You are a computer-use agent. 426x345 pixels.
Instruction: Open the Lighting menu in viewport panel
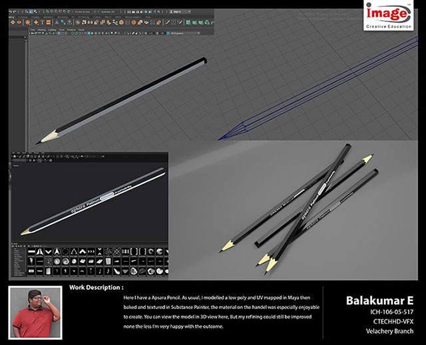[x=52, y=29]
